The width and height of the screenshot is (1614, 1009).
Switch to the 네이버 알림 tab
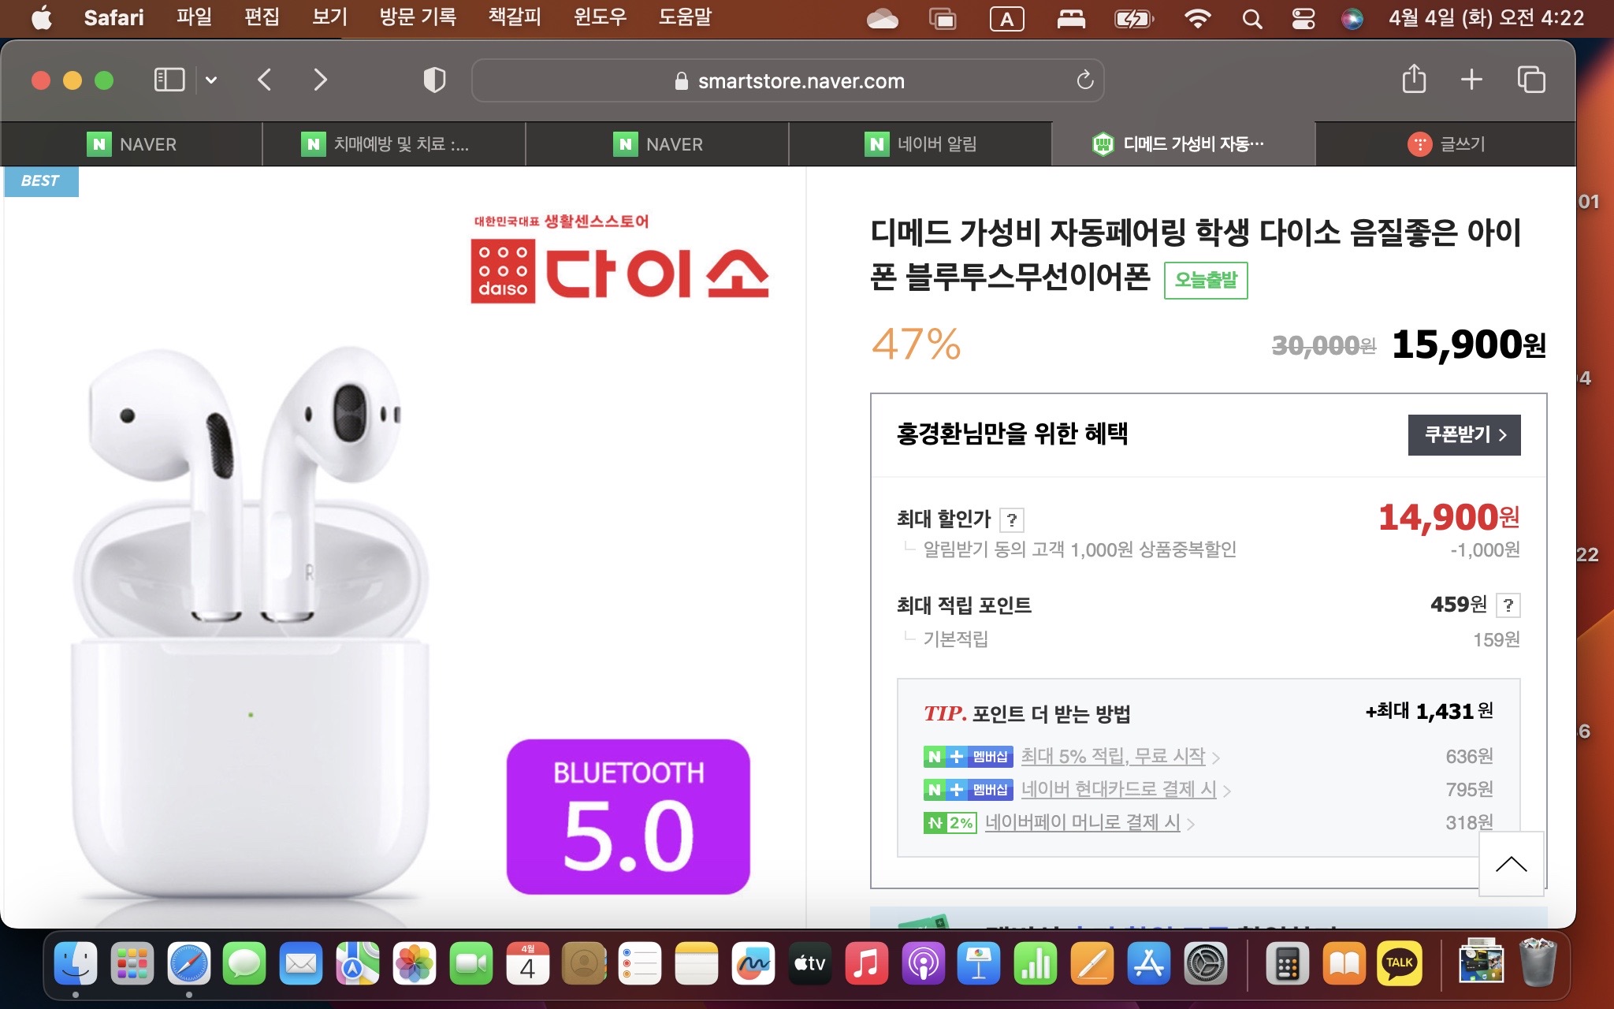(920, 143)
